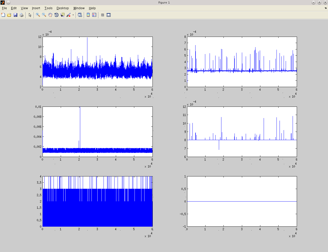The width and height of the screenshot is (328, 252).
Task: Click the Link Plot button
Action: [80, 15]
